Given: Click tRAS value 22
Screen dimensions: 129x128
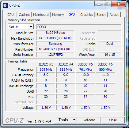Looking at the screenshot, I should [46, 91].
